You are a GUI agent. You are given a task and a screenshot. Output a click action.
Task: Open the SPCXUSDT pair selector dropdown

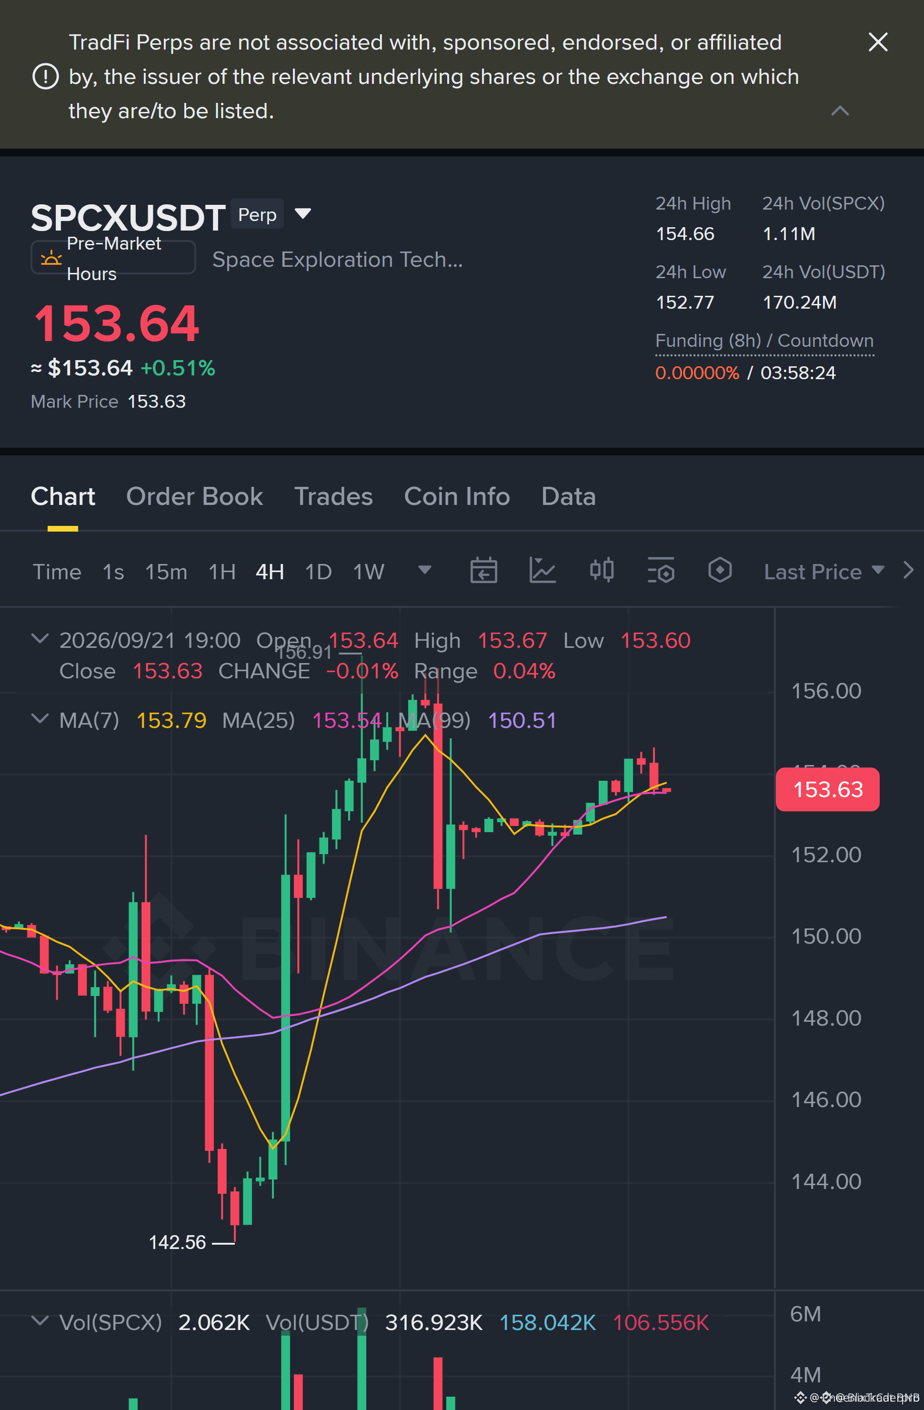302,213
